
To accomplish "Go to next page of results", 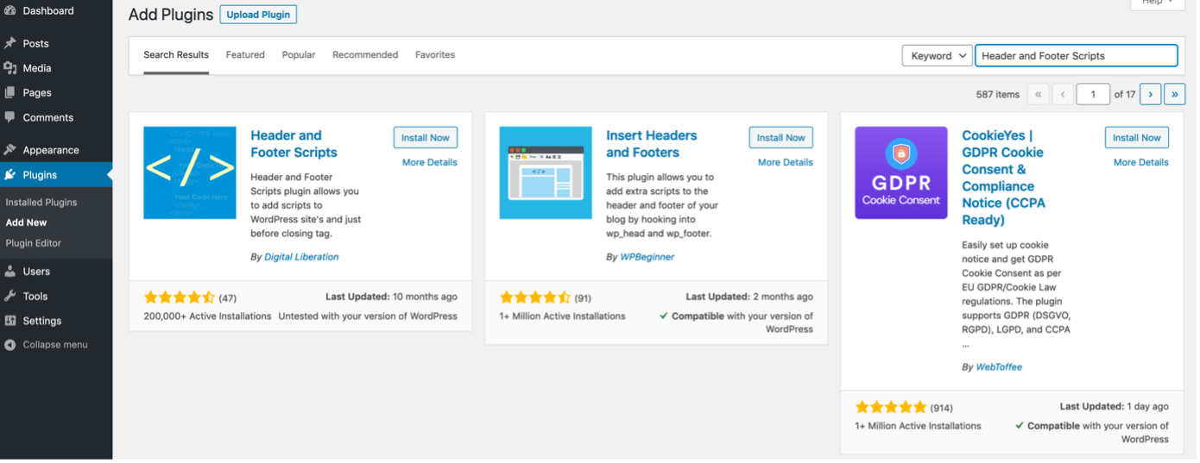I will click(1150, 94).
